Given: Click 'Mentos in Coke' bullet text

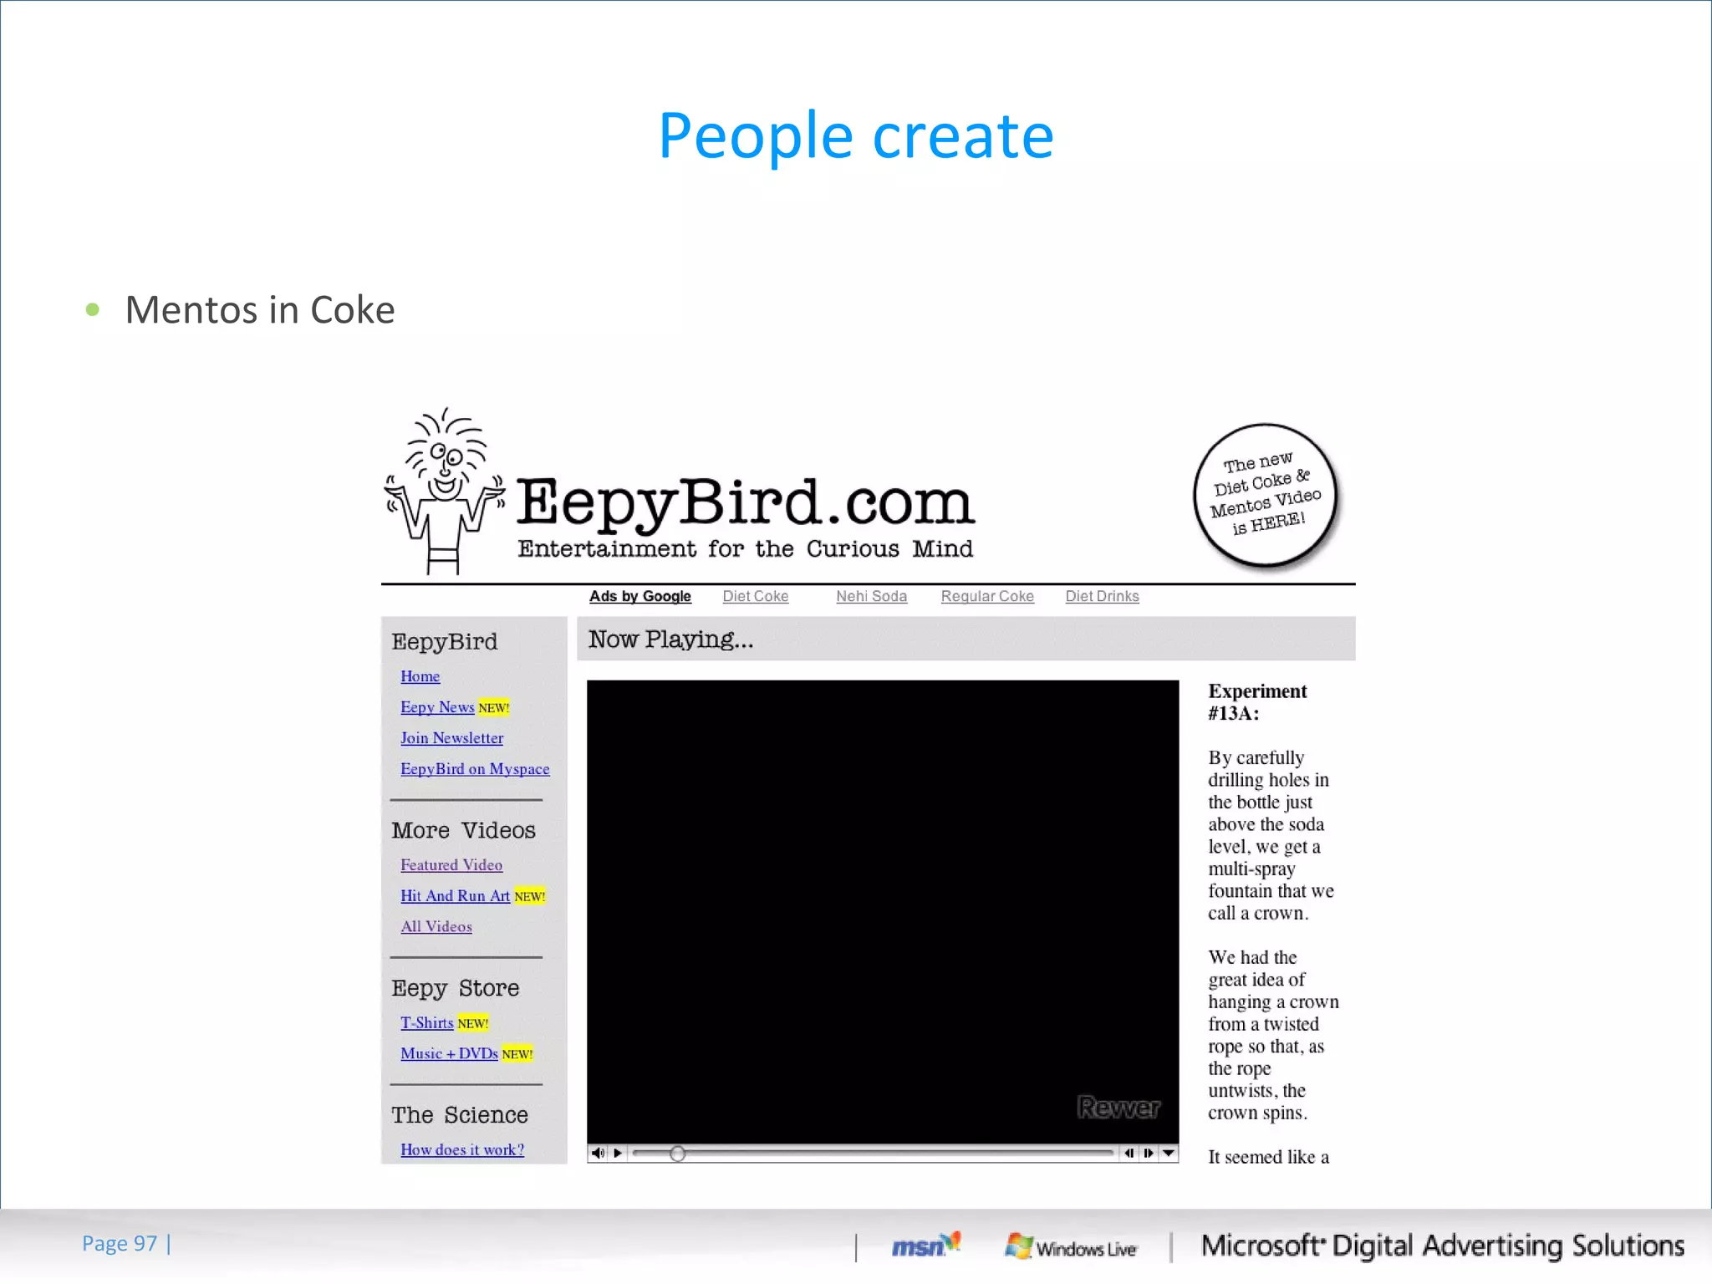Looking at the screenshot, I should [x=260, y=310].
